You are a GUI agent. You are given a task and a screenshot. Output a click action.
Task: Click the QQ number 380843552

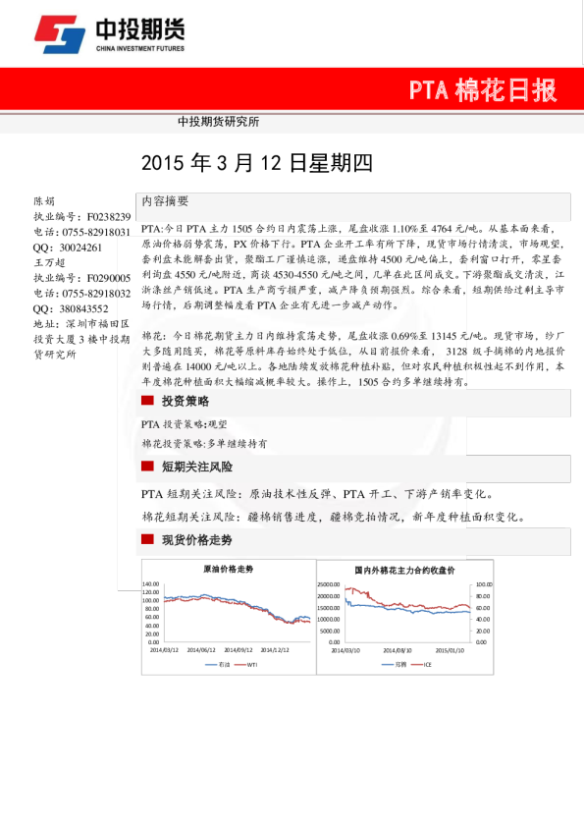coord(84,308)
